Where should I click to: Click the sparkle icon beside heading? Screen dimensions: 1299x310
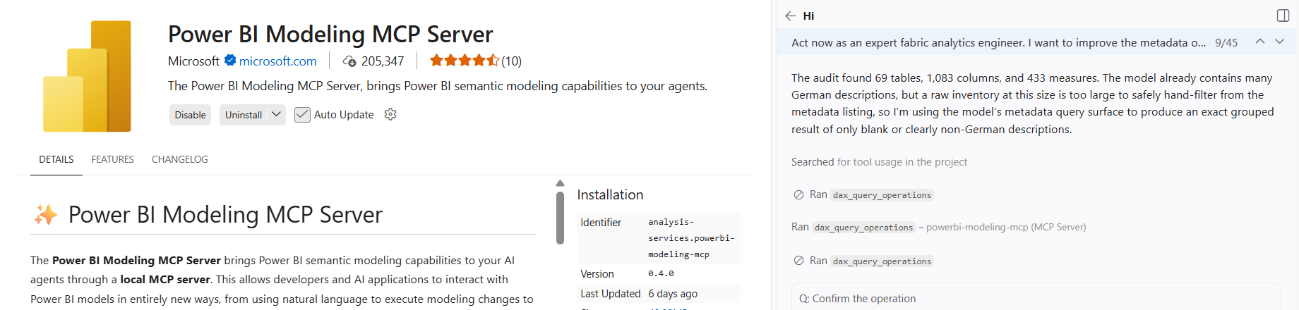click(46, 214)
